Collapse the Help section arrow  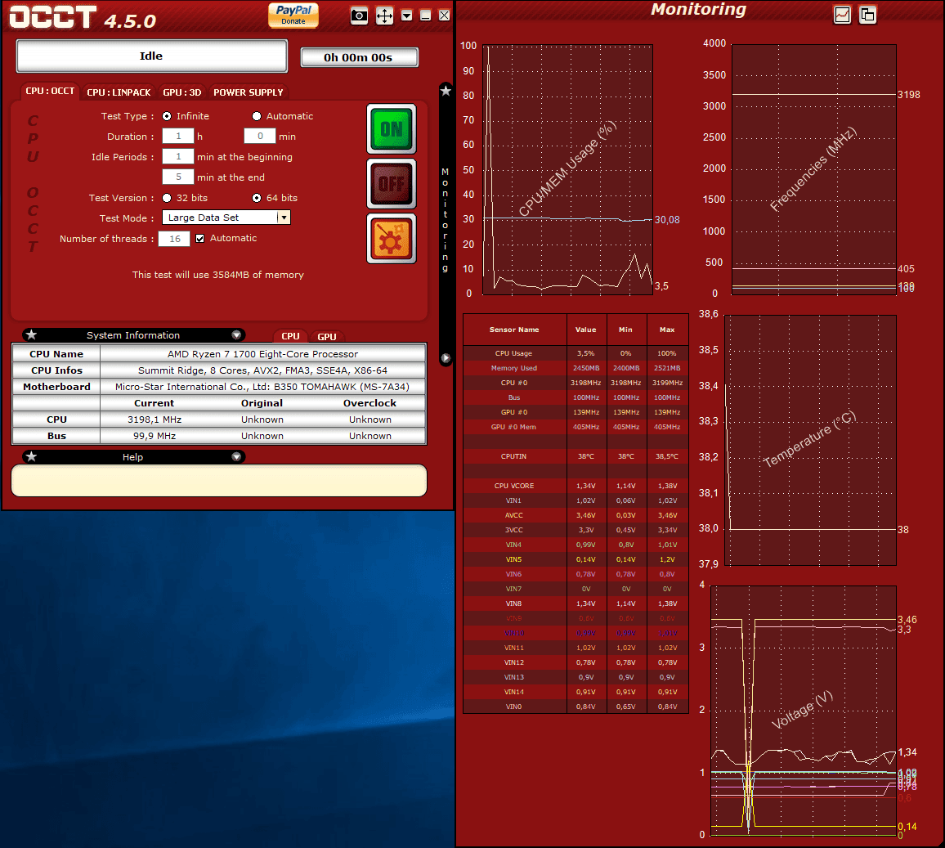(x=236, y=457)
